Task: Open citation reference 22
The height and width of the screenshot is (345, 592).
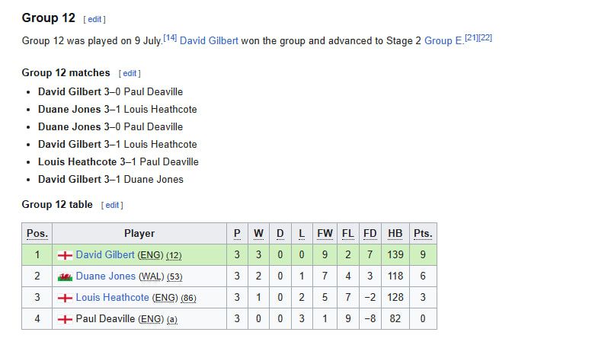Action: (485, 38)
